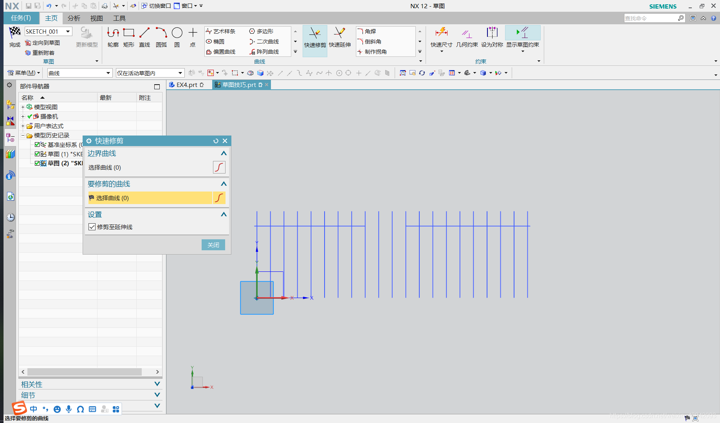Switch to the Home (主页) tab
The width and height of the screenshot is (720, 423).
coord(51,18)
